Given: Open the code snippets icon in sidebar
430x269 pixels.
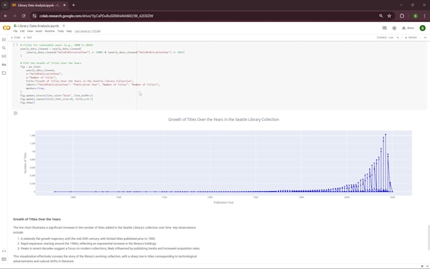Looking at the screenshot, I should pos(4,251).
